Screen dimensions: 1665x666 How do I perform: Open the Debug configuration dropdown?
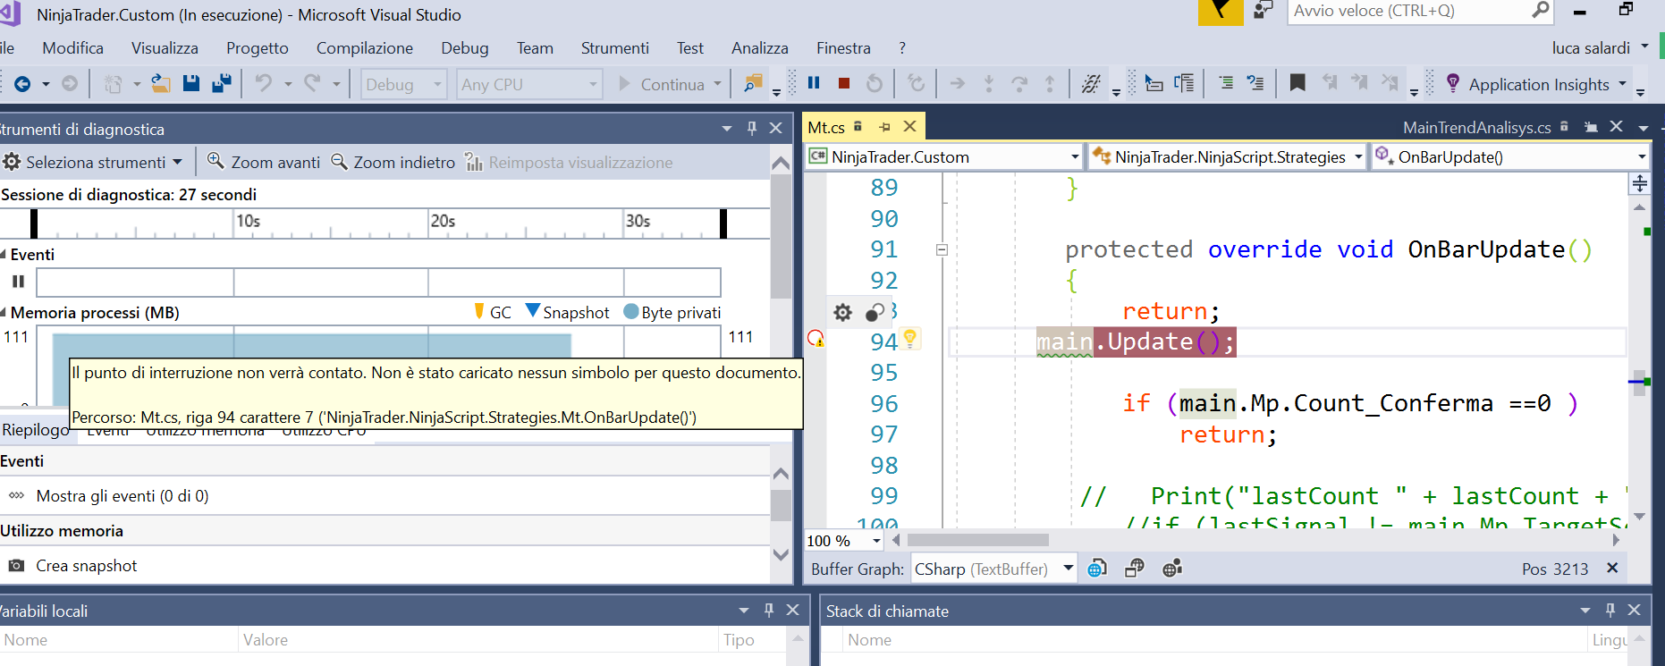click(x=404, y=84)
